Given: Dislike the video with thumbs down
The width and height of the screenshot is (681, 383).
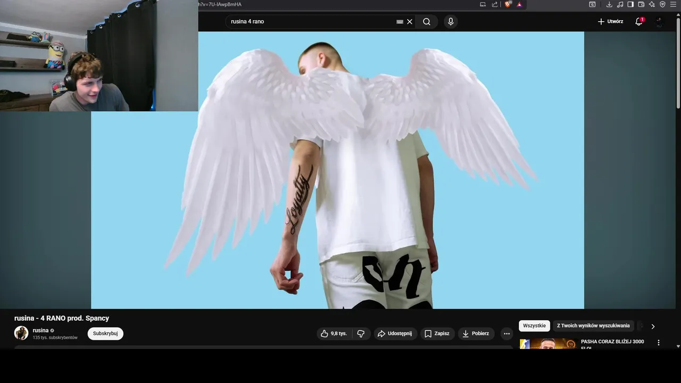Looking at the screenshot, I should coord(361,334).
